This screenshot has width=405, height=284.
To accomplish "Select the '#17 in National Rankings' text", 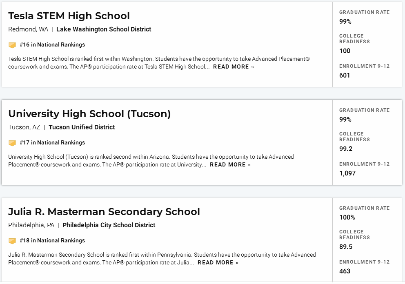I will 52,142.
